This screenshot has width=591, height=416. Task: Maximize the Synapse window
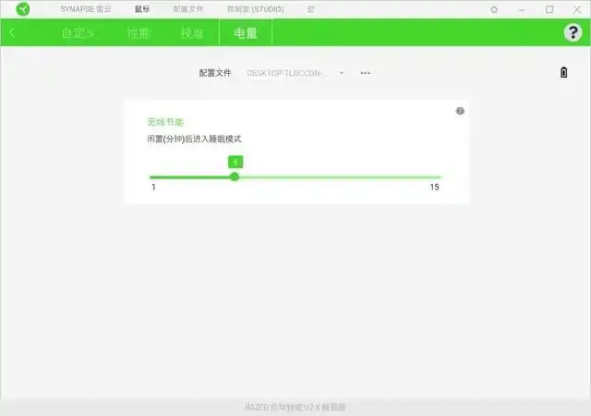pyautogui.click(x=549, y=9)
